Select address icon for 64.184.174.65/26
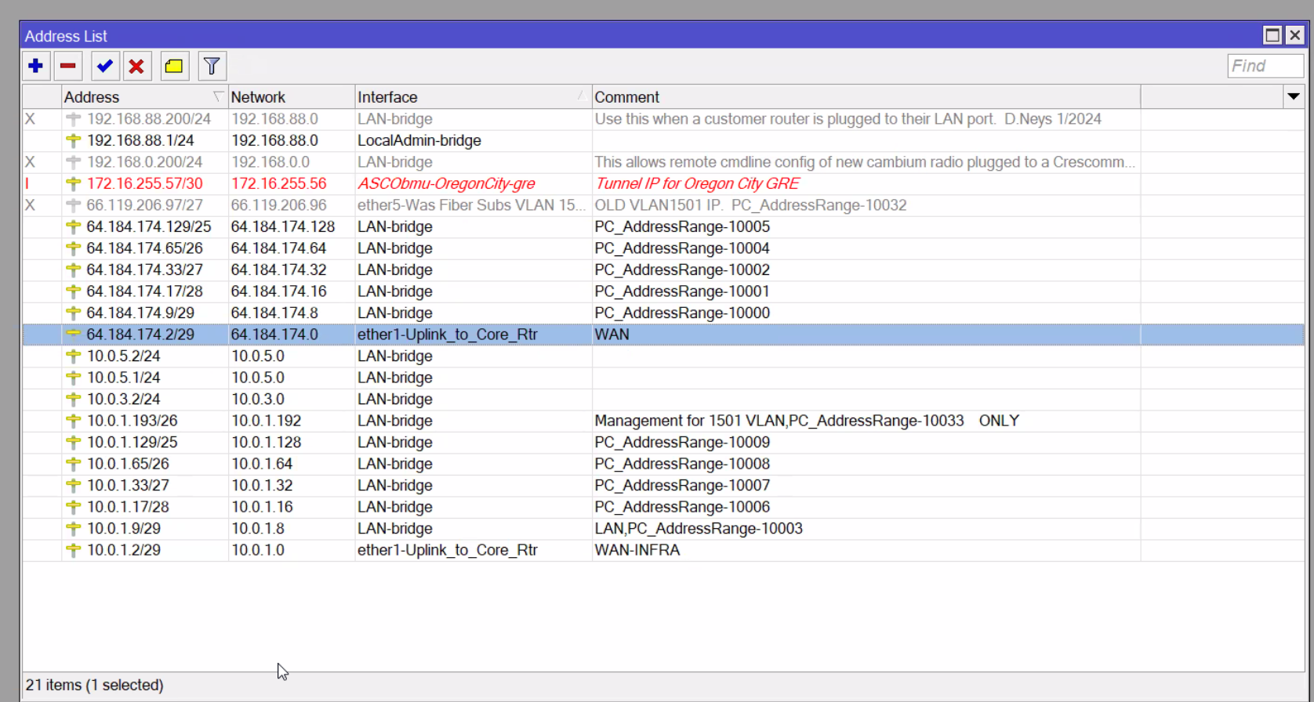Image resolution: width=1314 pixels, height=702 pixels. coord(74,248)
